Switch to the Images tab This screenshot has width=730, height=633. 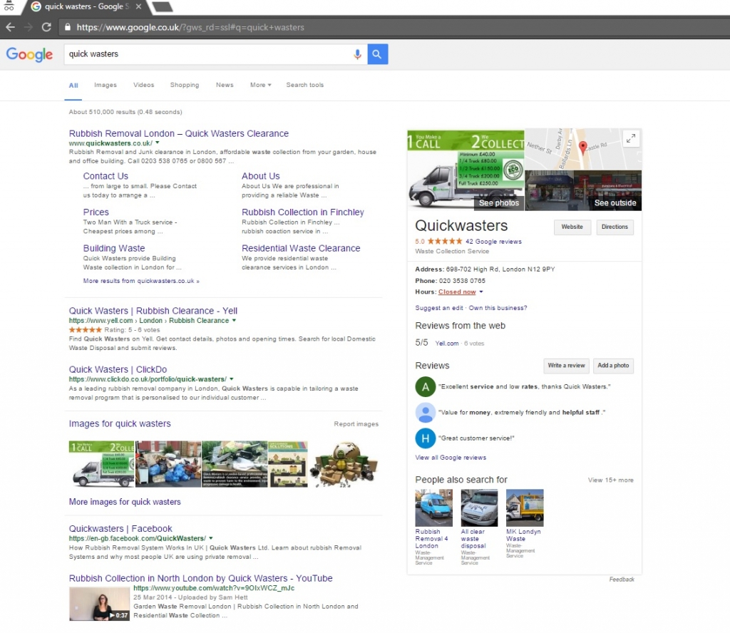coord(106,85)
